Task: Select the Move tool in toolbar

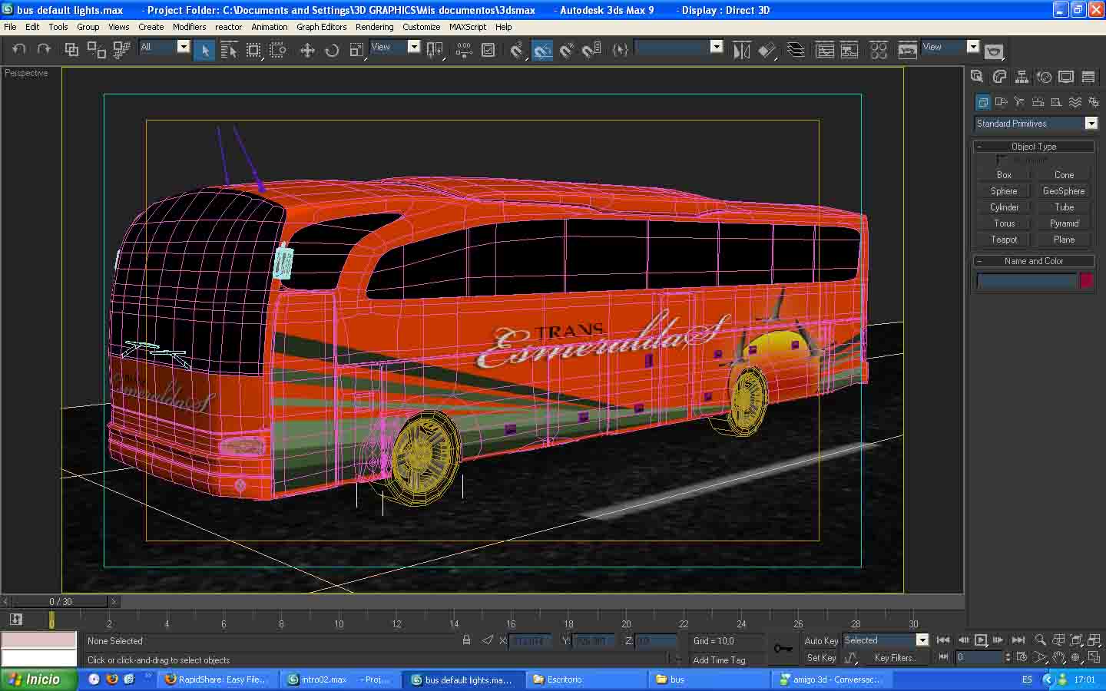Action: [307, 51]
